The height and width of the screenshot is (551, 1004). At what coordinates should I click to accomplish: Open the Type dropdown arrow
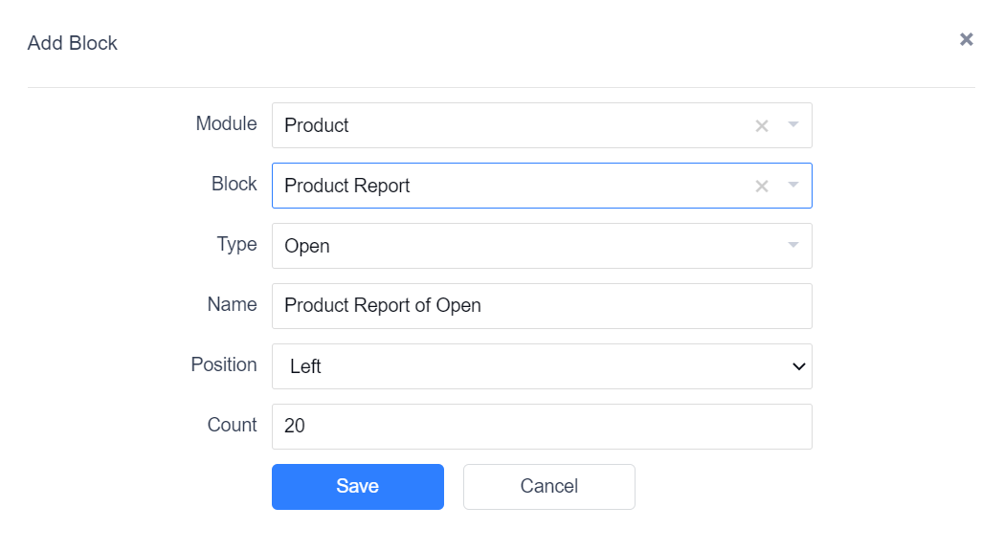pos(793,245)
